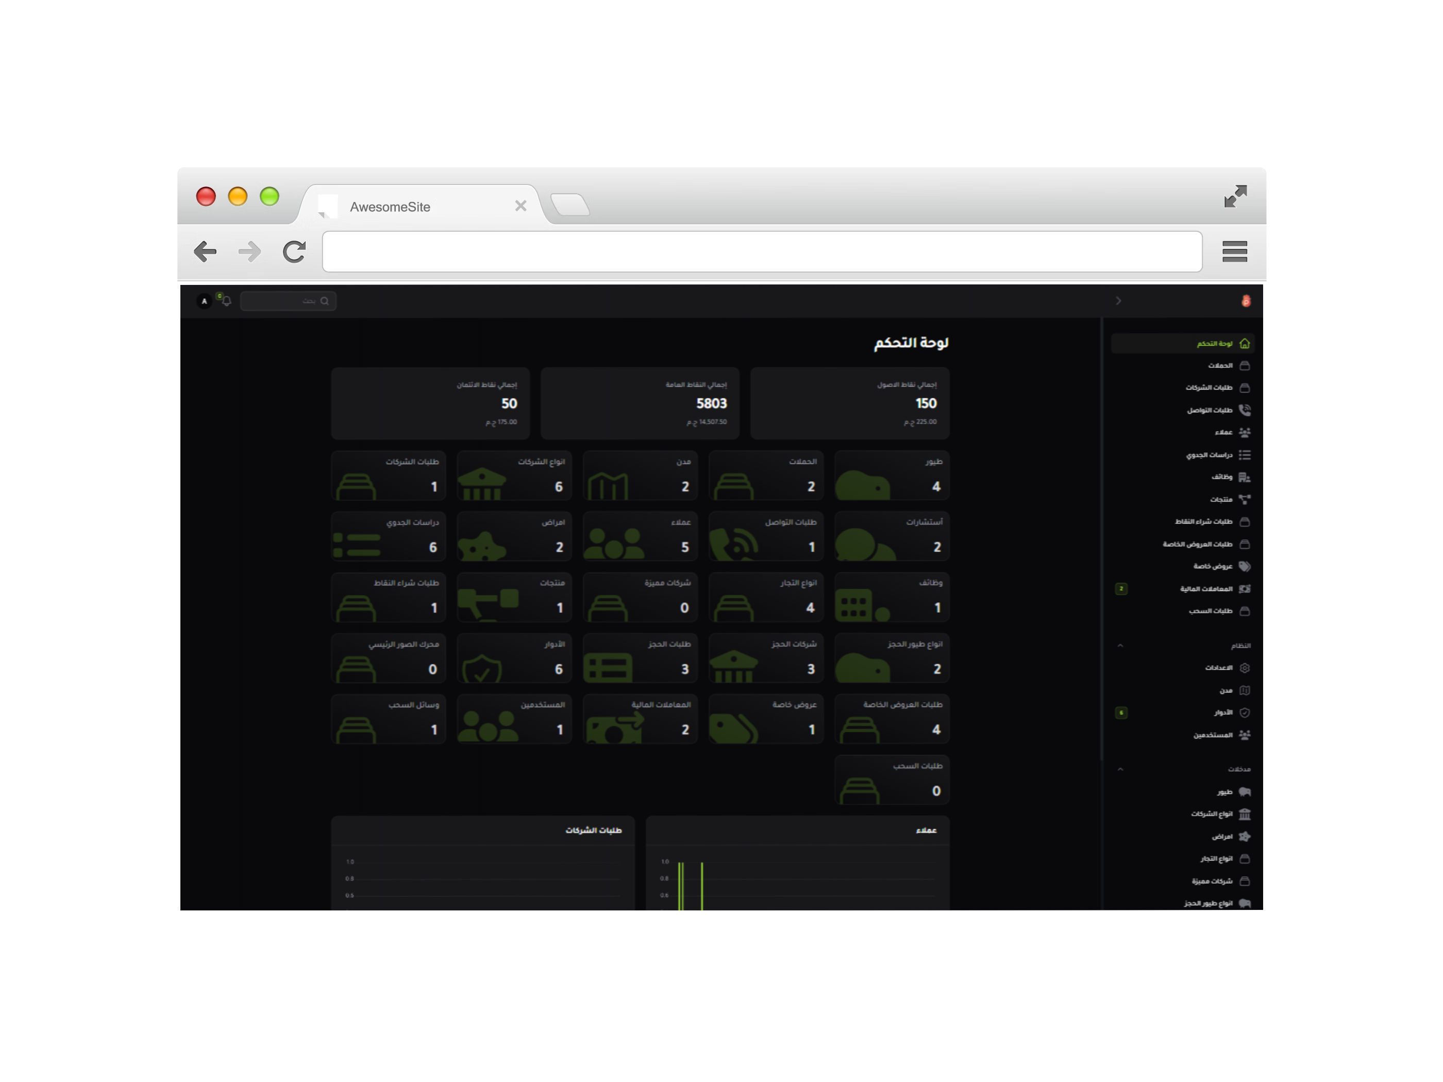Collapse the النظام sidebar section
The image size is (1443, 1082).
1120,646
